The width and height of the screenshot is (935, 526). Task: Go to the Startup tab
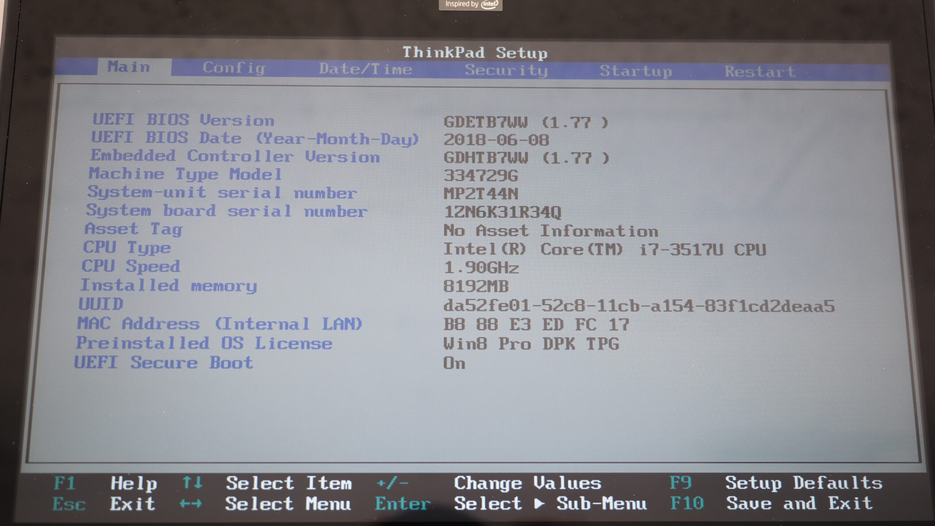coord(636,71)
